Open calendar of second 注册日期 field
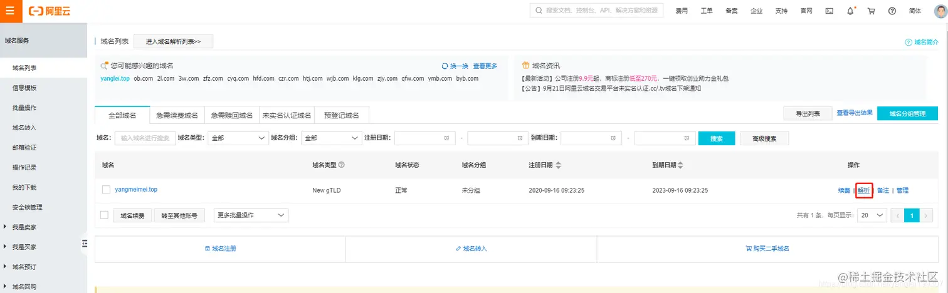948x293 pixels. (519, 138)
